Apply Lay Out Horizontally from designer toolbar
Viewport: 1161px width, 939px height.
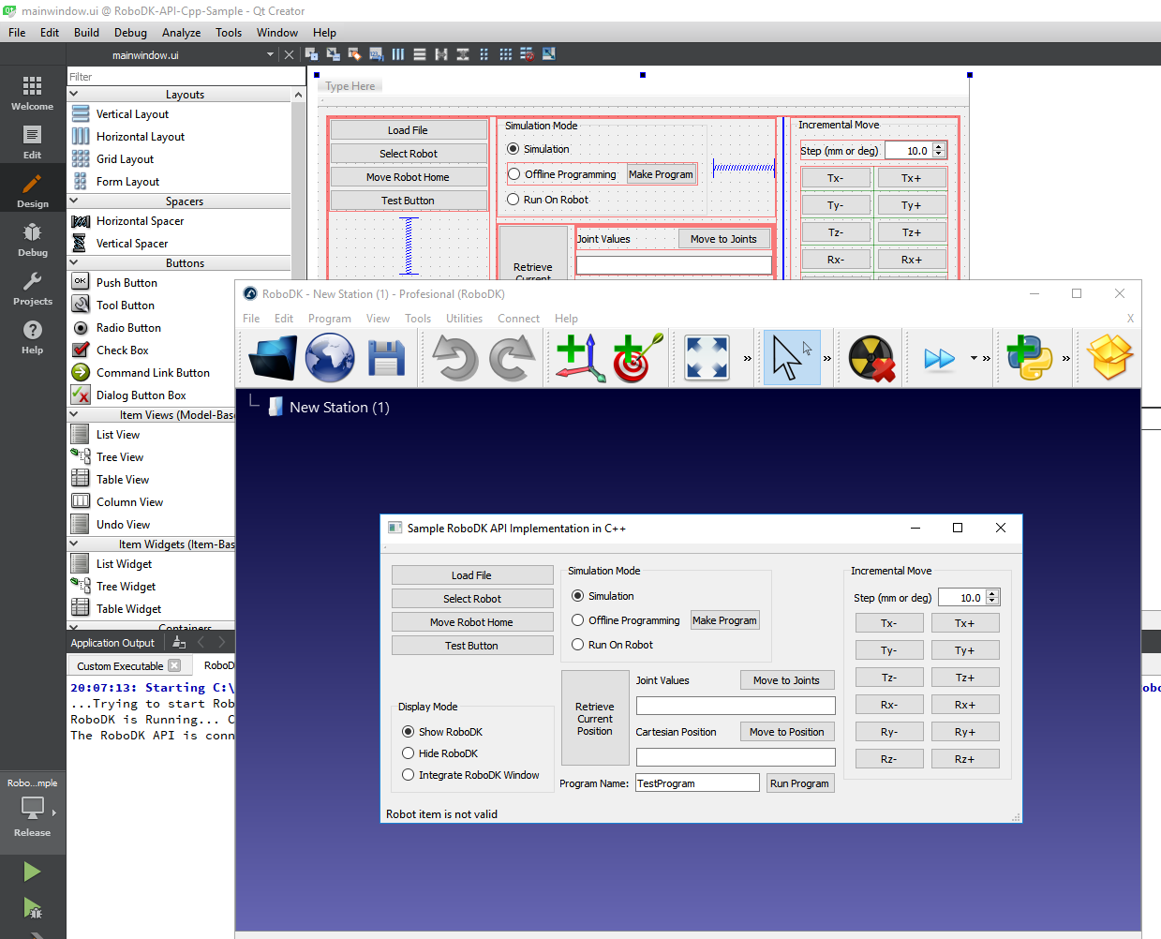click(x=398, y=54)
